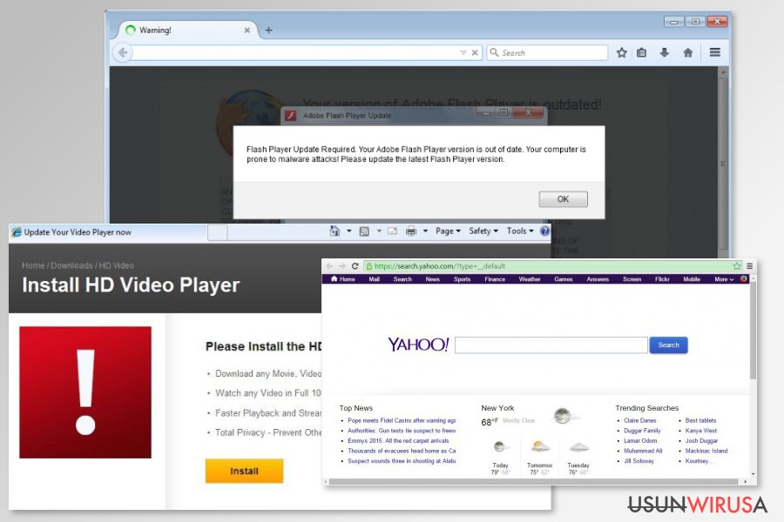Open Best tablets trending search
784x522 pixels.
[700, 420]
